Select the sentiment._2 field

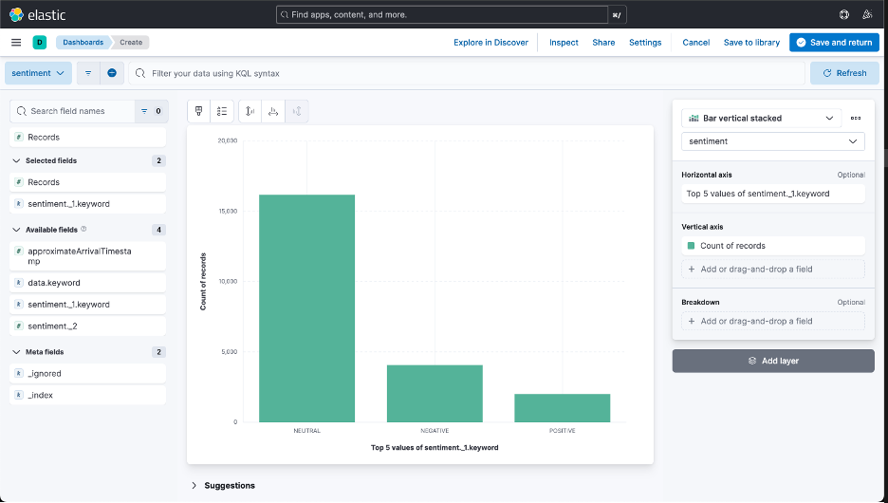pyautogui.click(x=88, y=326)
